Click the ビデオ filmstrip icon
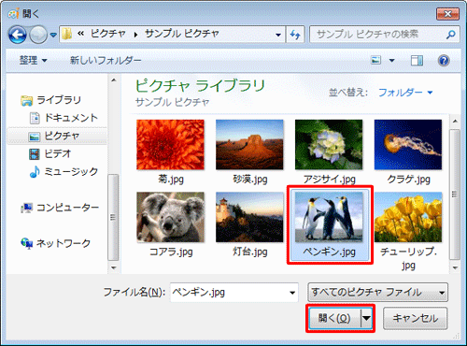The height and width of the screenshot is (346, 467). [35, 154]
